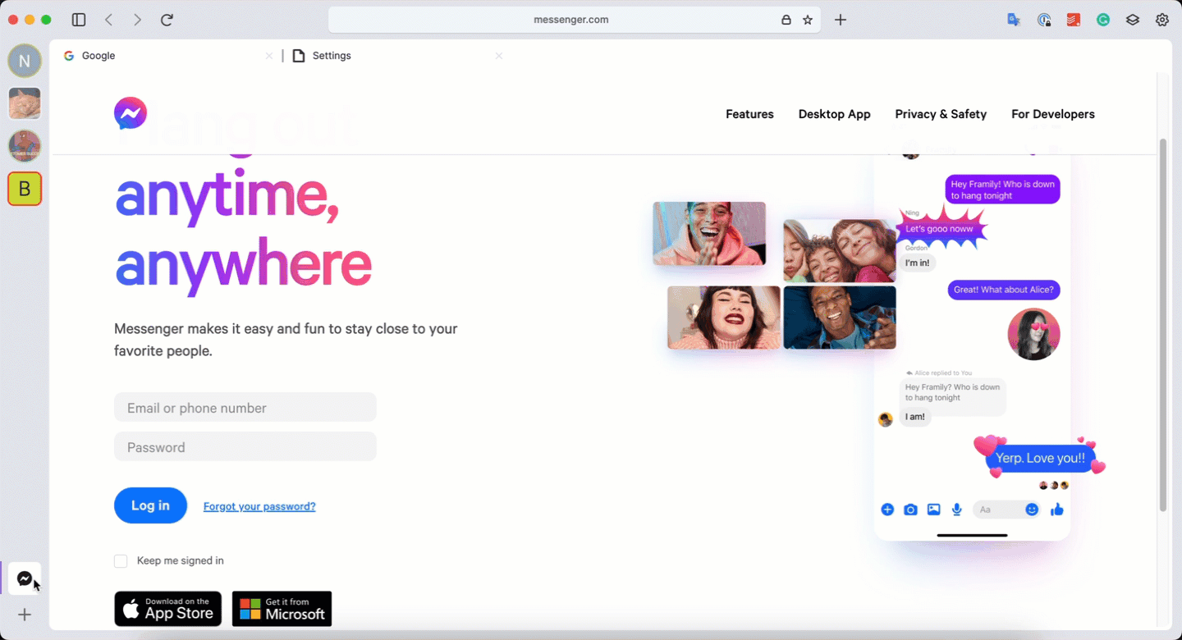The width and height of the screenshot is (1182, 640).
Task: Select the yellow B workspace icon
Action: (x=25, y=189)
